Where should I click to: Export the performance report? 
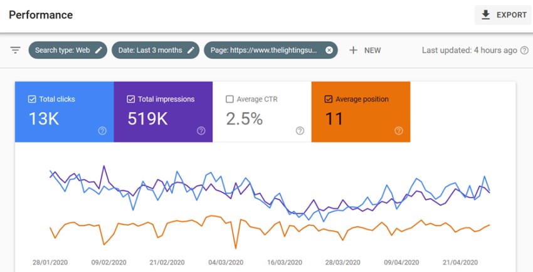click(x=503, y=15)
